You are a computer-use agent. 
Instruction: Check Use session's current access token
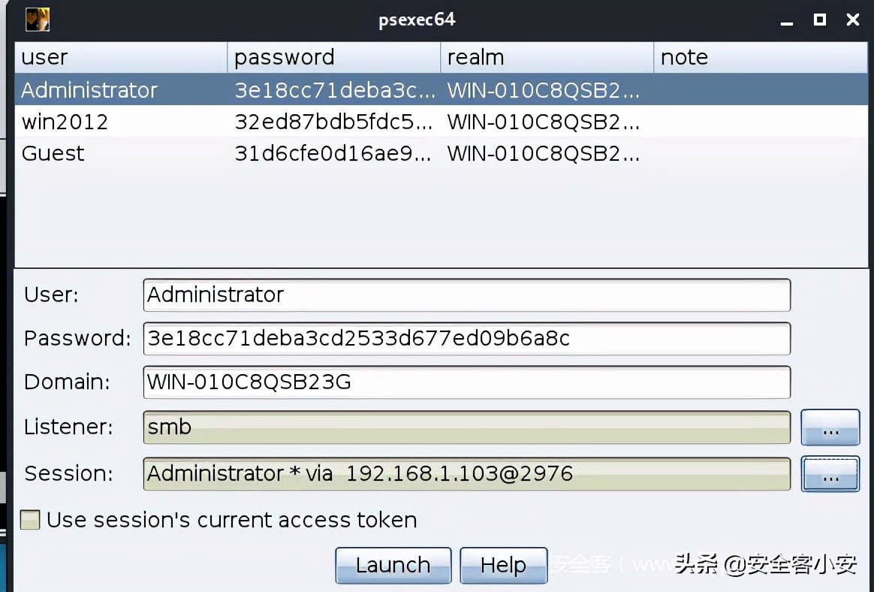point(30,520)
